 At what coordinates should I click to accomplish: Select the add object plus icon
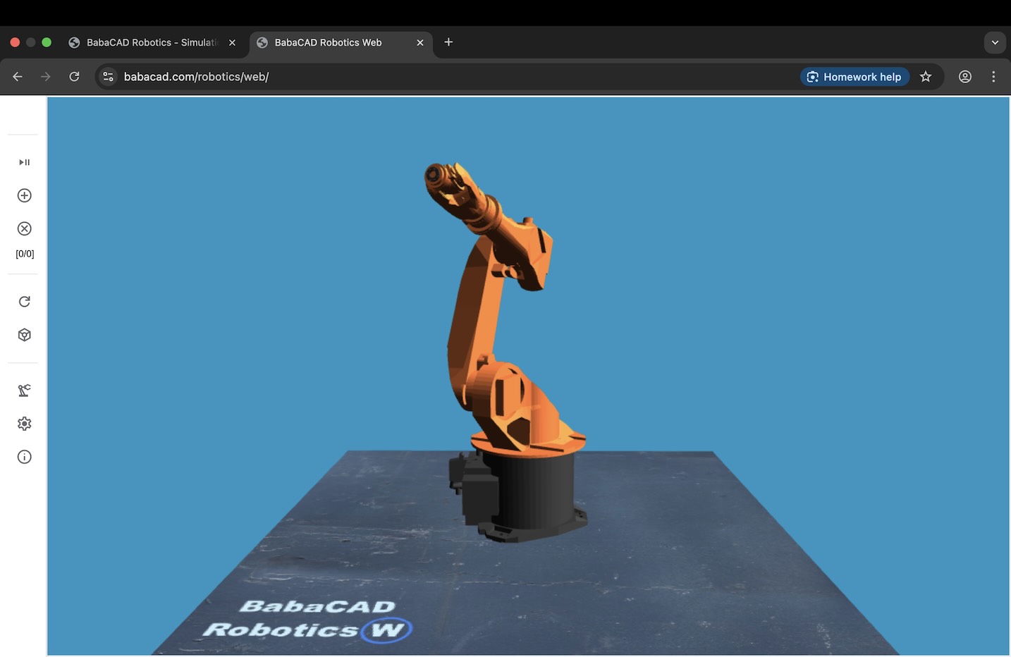coord(23,195)
